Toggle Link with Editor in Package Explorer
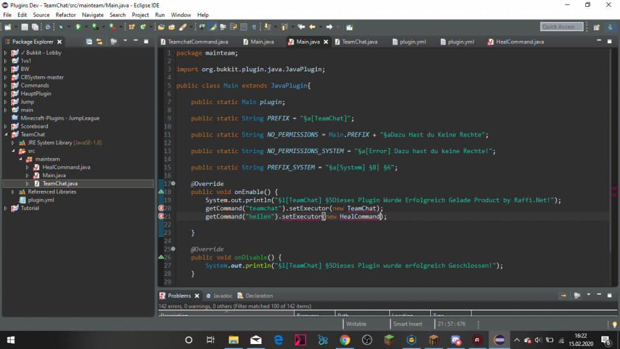The width and height of the screenshot is (620, 349). click(x=99, y=42)
